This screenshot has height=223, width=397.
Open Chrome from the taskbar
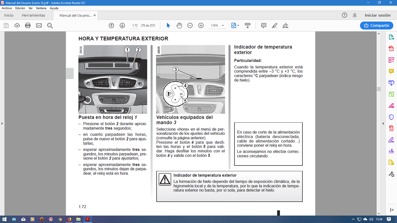click(x=60, y=219)
